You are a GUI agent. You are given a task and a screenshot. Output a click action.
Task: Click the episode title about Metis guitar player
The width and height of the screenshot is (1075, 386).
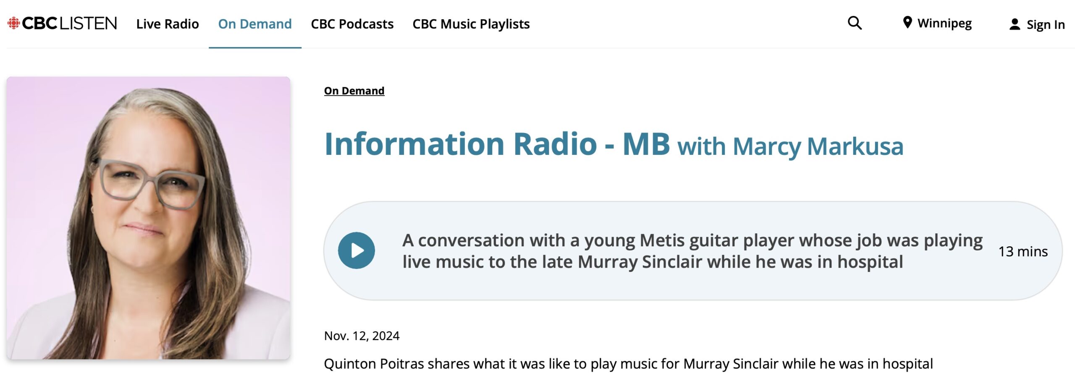[x=692, y=251]
